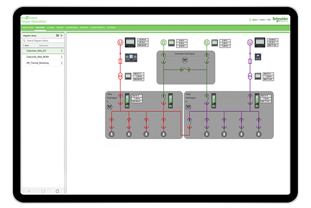Click the EcoStruxure Power Operation logo

[34, 20]
